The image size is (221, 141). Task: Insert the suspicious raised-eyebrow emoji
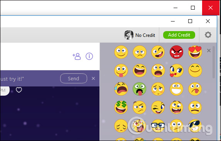(x=140, y=107)
